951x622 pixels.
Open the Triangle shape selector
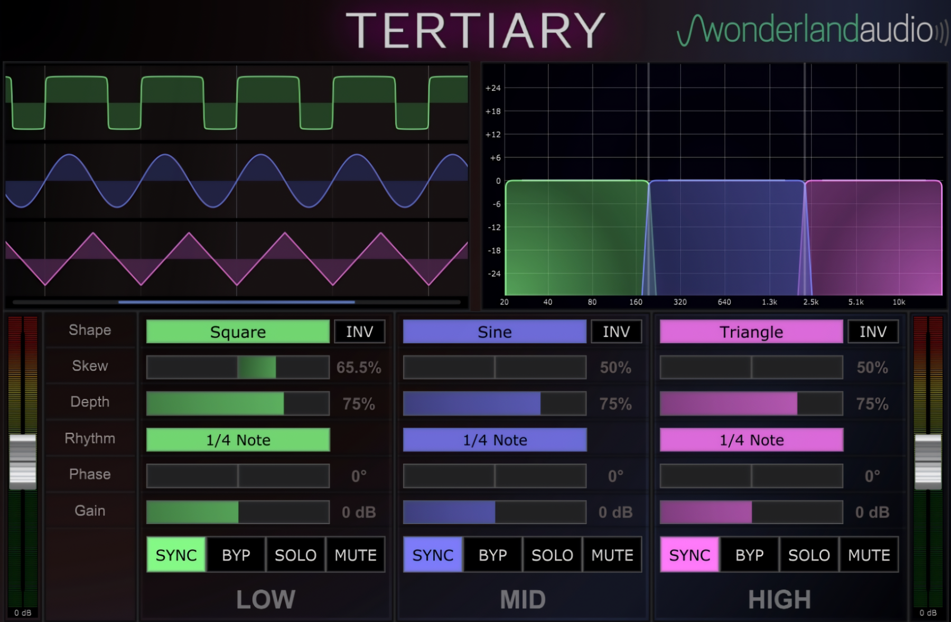(751, 332)
